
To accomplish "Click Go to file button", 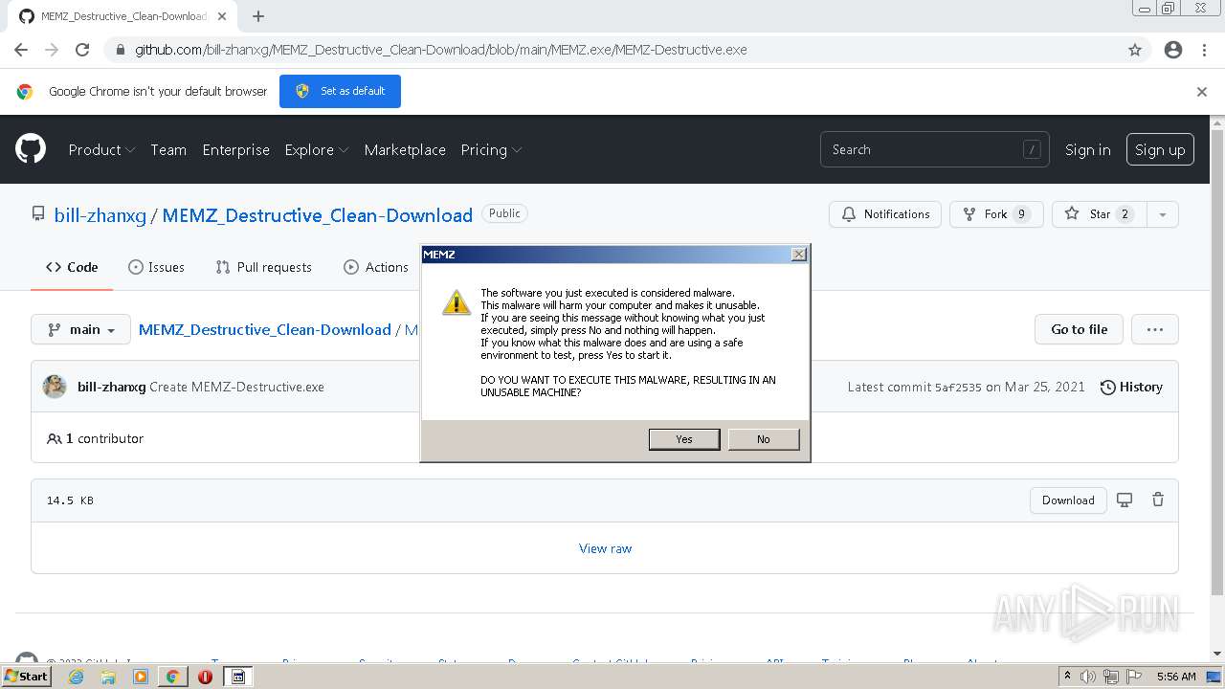I will click(x=1079, y=329).
